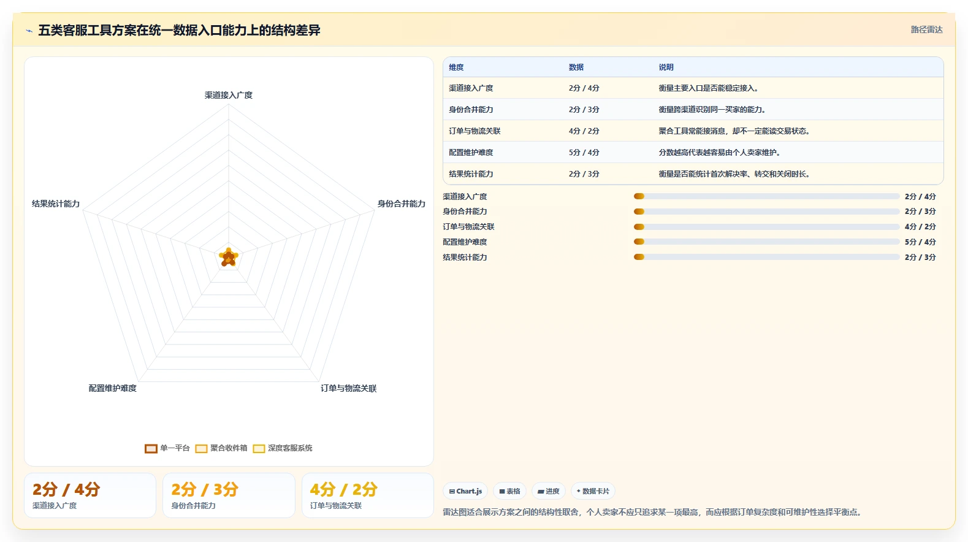Select the 渠道接入广度 table row cell
968x542 pixels.
pyautogui.click(x=471, y=88)
